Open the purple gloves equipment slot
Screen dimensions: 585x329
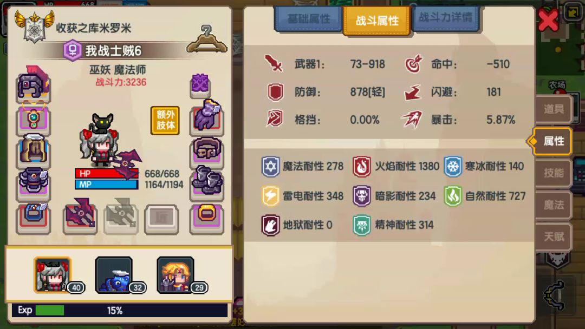pyautogui.click(x=207, y=119)
